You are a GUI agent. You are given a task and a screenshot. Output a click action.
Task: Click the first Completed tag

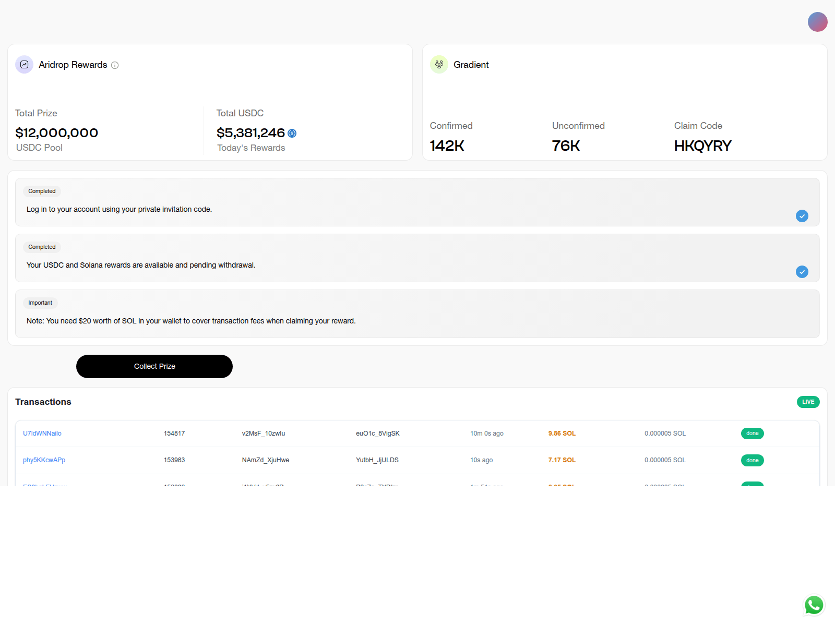coord(42,191)
